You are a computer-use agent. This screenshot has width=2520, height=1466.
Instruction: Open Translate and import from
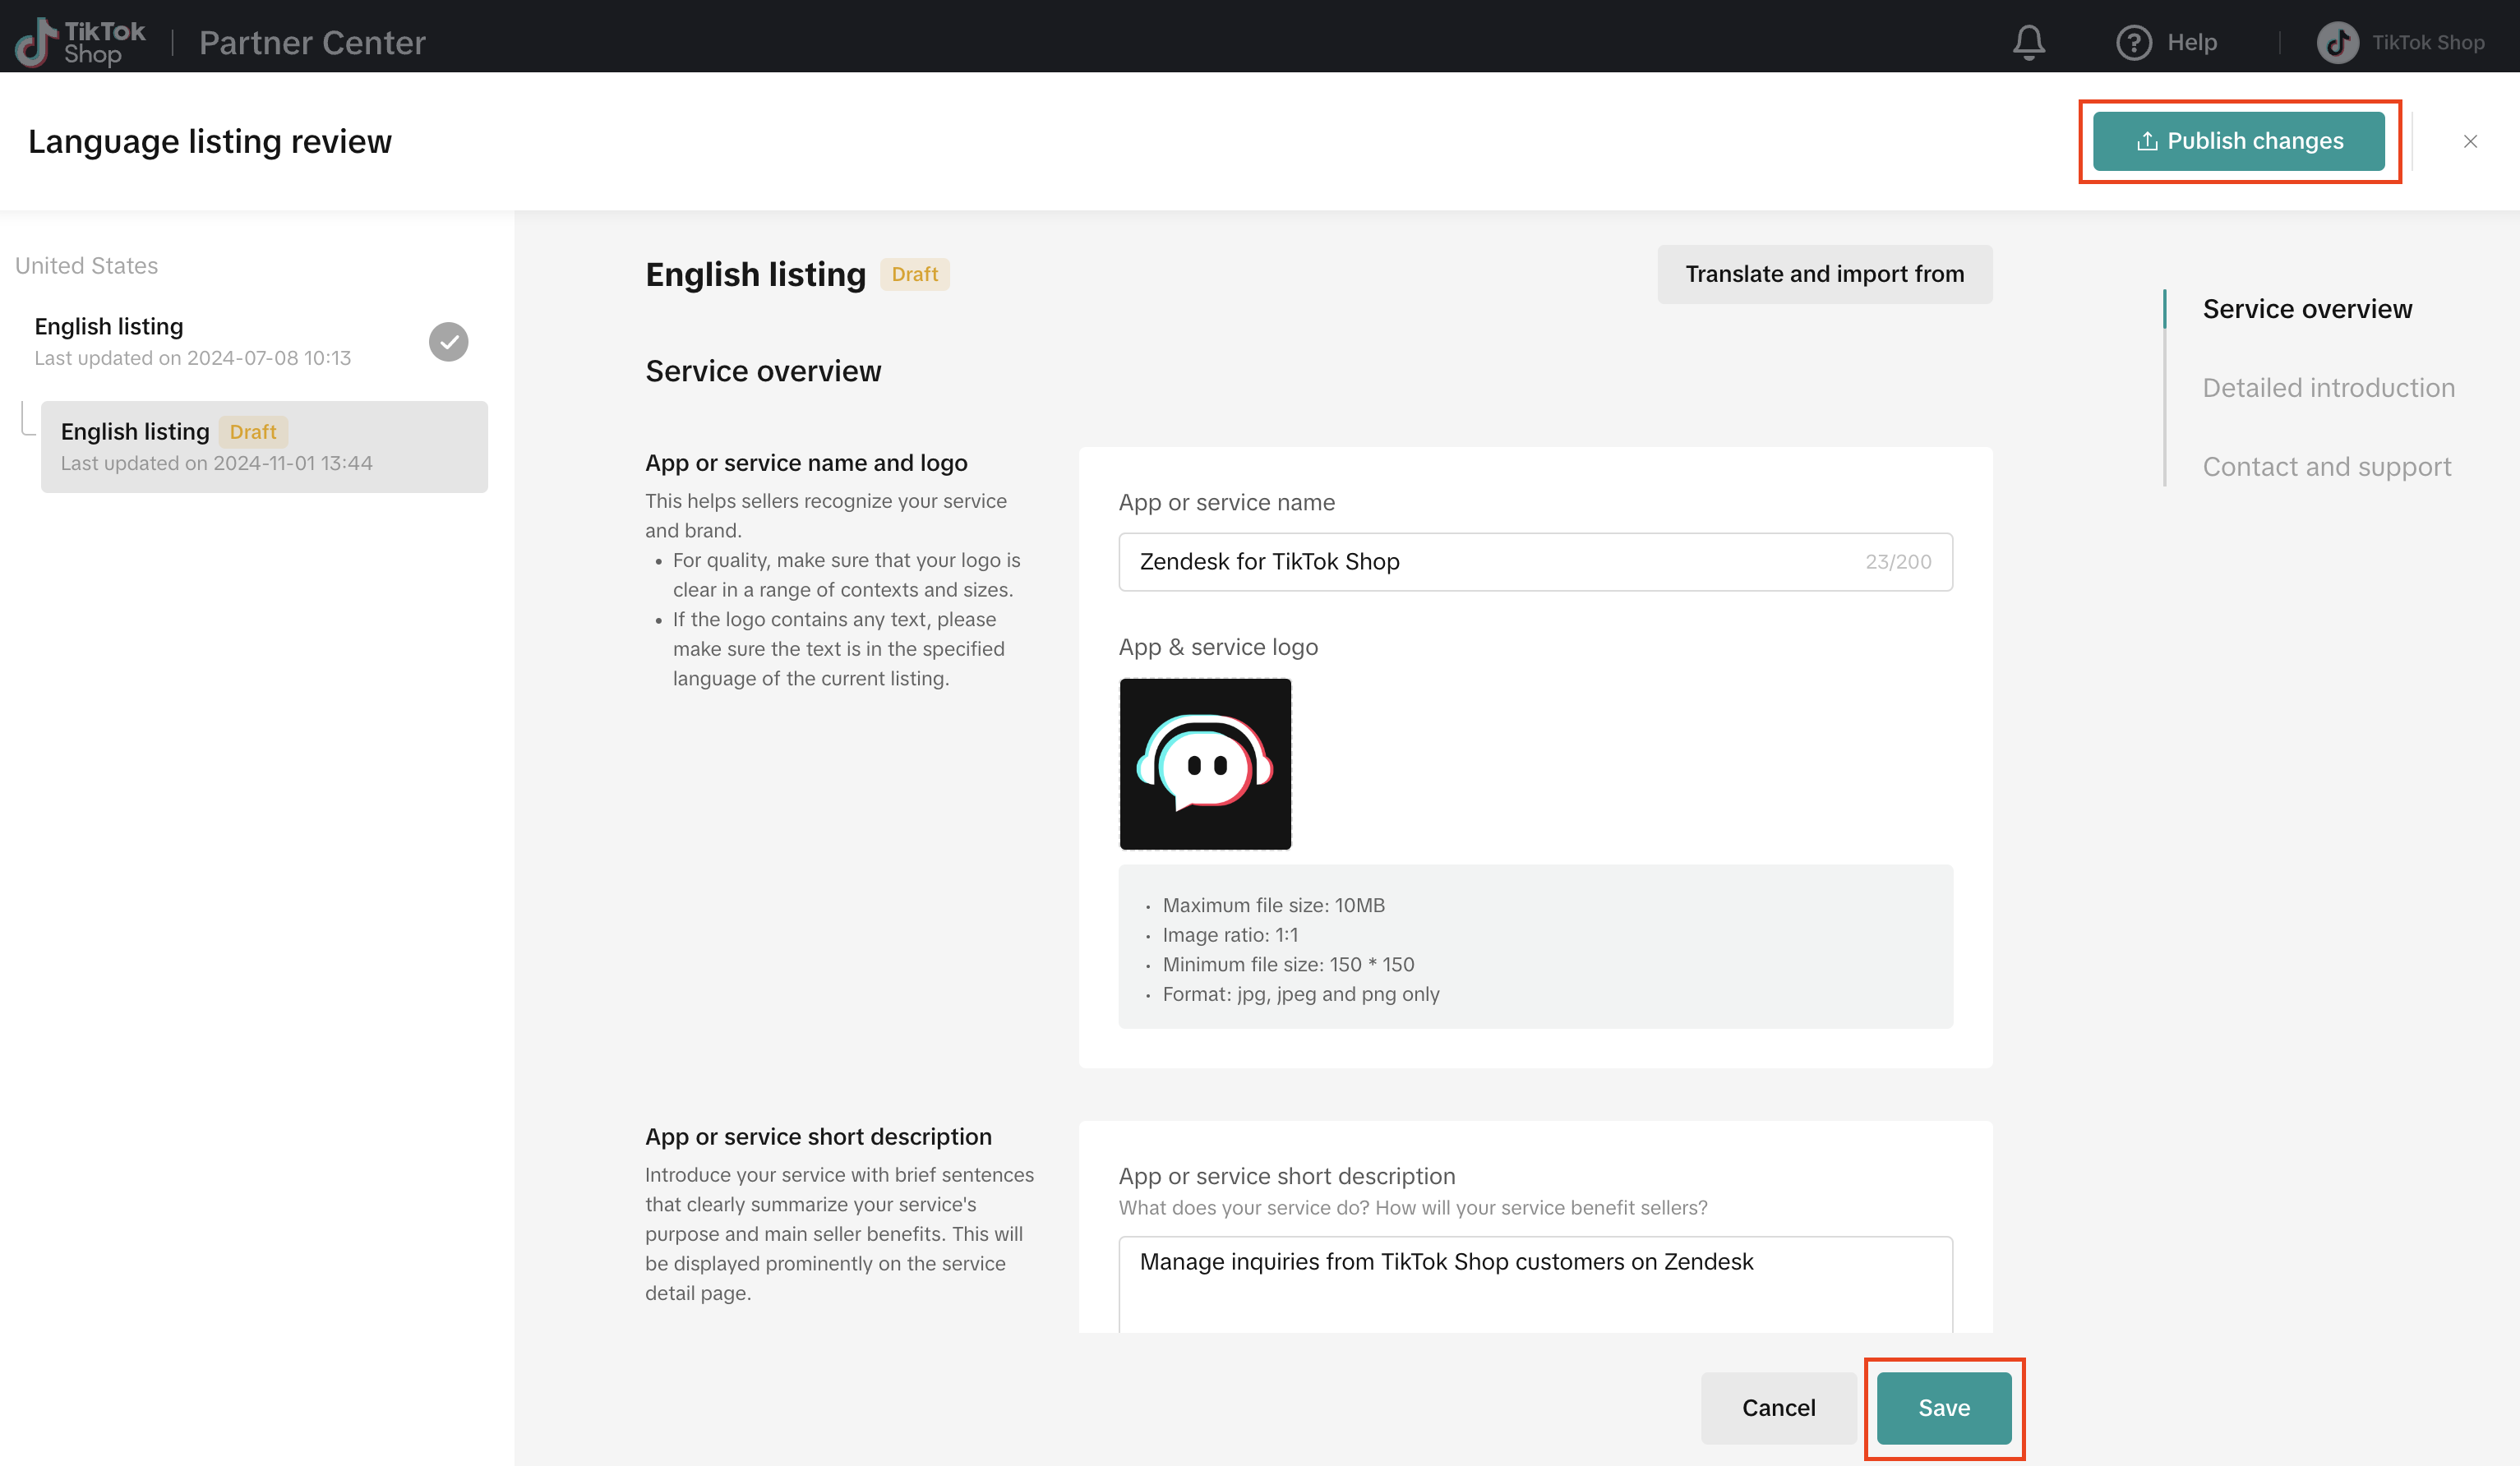pyautogui.click(x=1824, y=274)
